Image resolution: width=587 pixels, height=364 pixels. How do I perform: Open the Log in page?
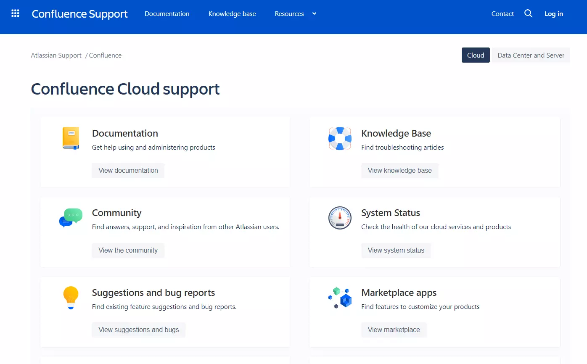[553, 13]
